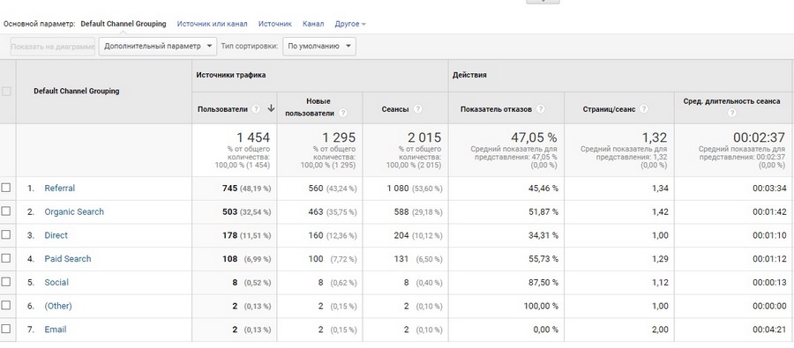The height and width of the screenshot is (348, 794).
Task: Click the sort arrow in Пользователи column
Action: pyautogui.click(x=271, y=108)
